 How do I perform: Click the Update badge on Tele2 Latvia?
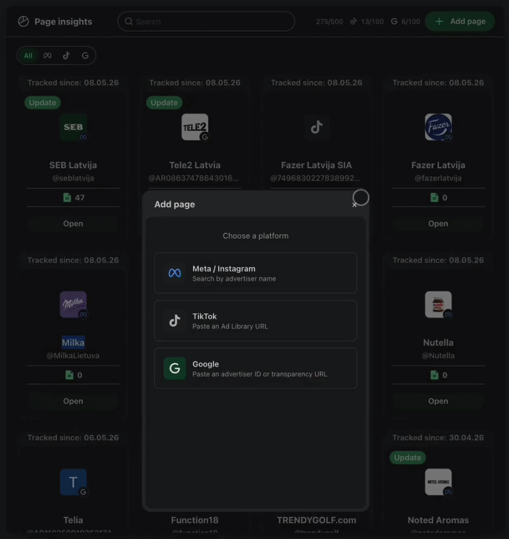164,103
